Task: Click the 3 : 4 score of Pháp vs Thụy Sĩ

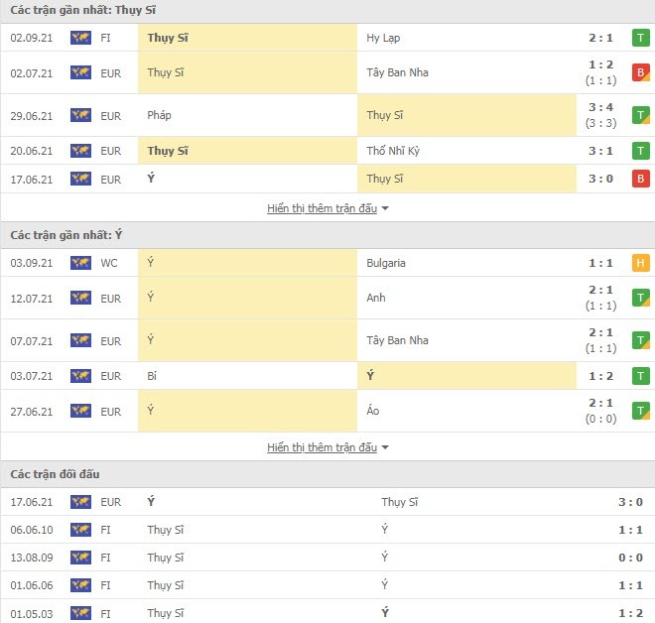Action: click(x=600, y=107)
